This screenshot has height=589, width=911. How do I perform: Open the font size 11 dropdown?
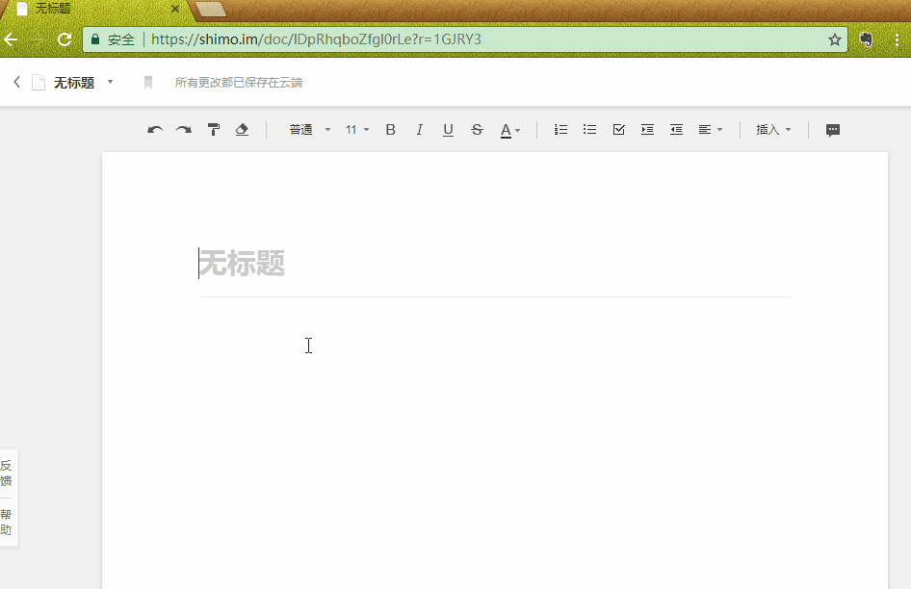tap(356, 130)
